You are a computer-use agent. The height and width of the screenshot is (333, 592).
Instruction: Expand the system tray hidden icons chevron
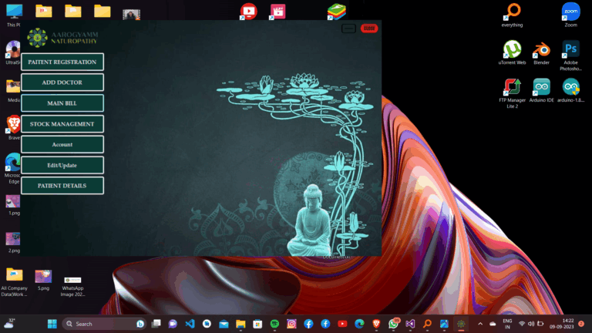pyautogui.click(x=480, y=324)
